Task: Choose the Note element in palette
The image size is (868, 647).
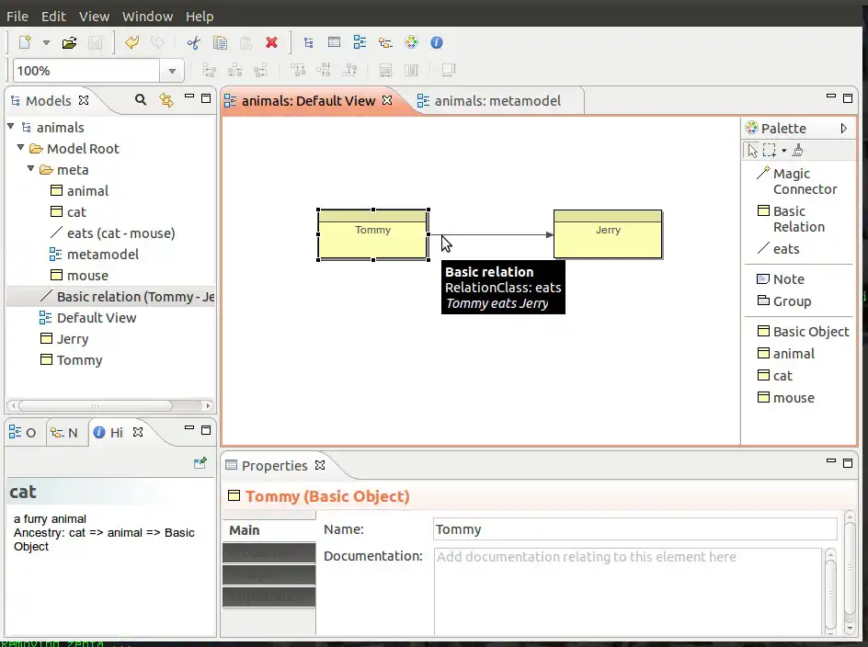Action: [788, 279]
